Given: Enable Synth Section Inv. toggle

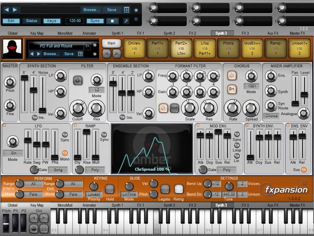Looking at the screenshot, I should (35, 118).
